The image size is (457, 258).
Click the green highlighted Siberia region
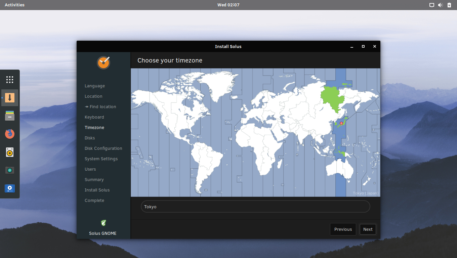333,98
